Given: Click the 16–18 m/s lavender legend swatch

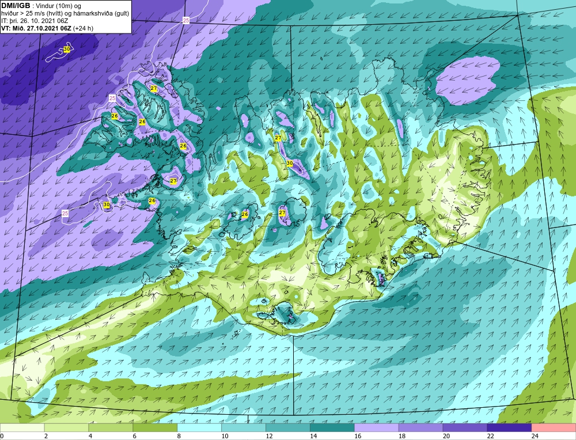Looking at the screenshot, I should pyautogui.click(x=377, y=428).
